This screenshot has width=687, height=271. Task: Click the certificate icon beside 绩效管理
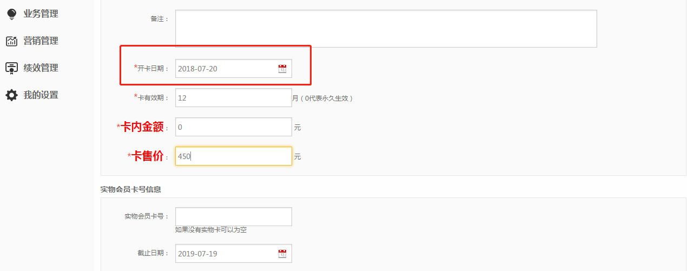click(x=11, y=68)
